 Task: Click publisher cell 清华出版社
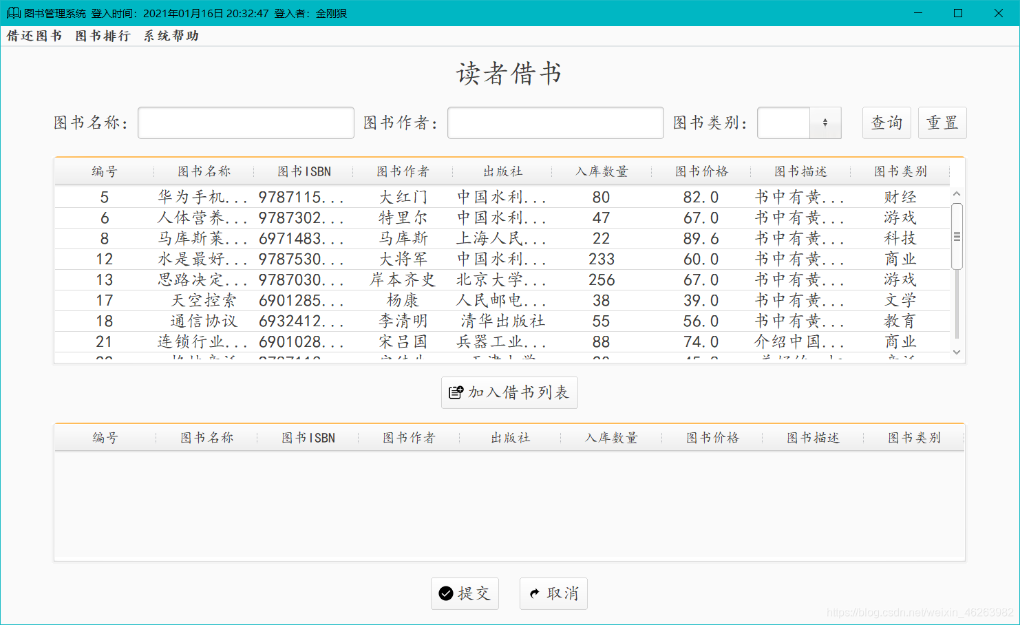[502, 321]
